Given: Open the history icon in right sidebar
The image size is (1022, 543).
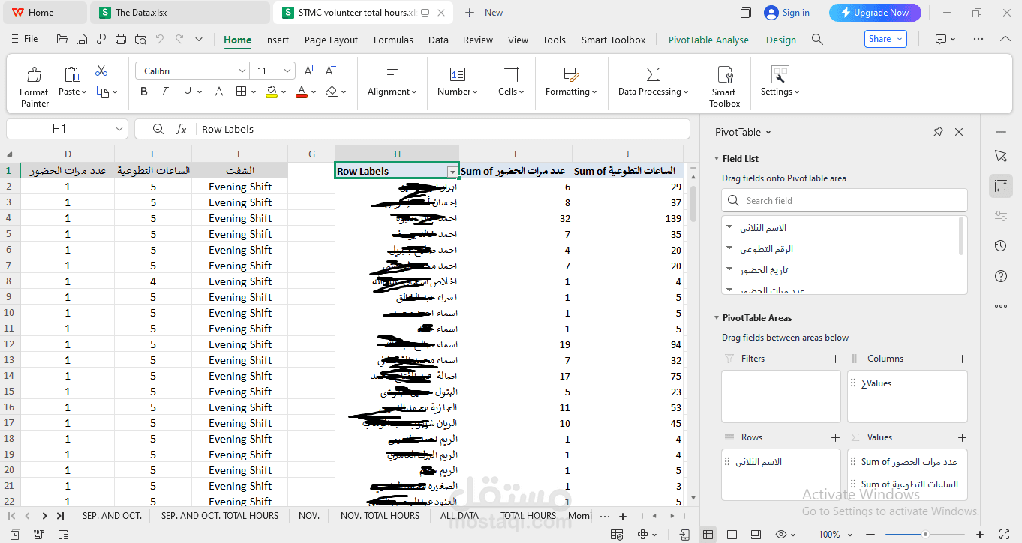Looking at the screenshot, I should tap(1000, 246).
